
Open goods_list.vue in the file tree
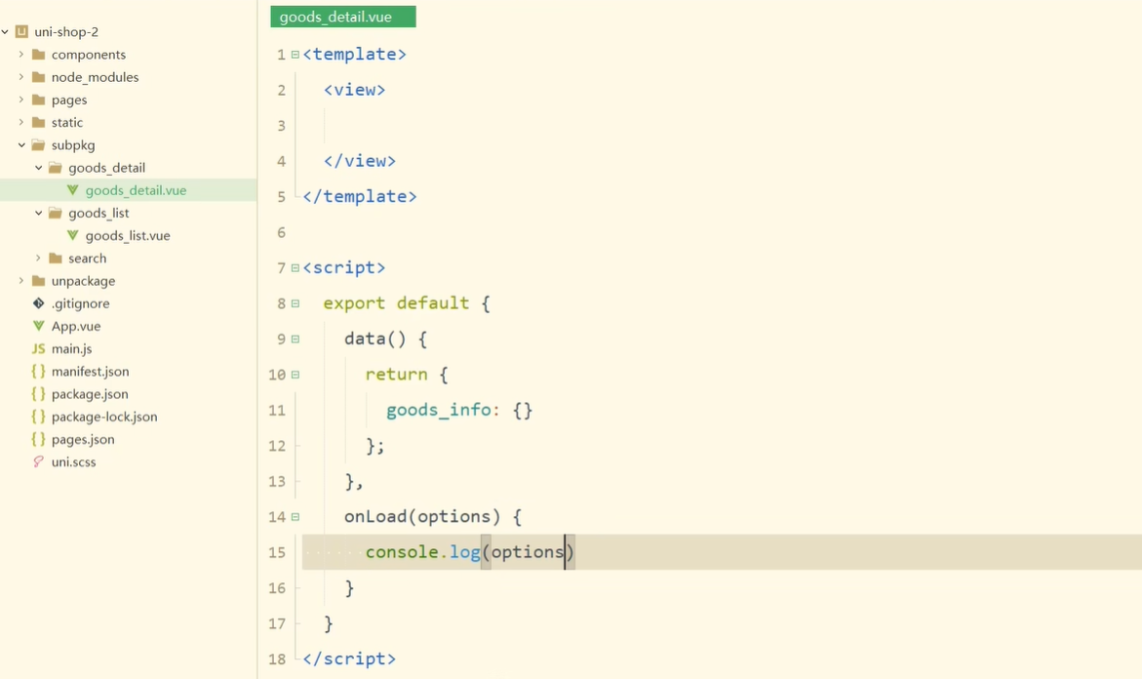[128, 235]
